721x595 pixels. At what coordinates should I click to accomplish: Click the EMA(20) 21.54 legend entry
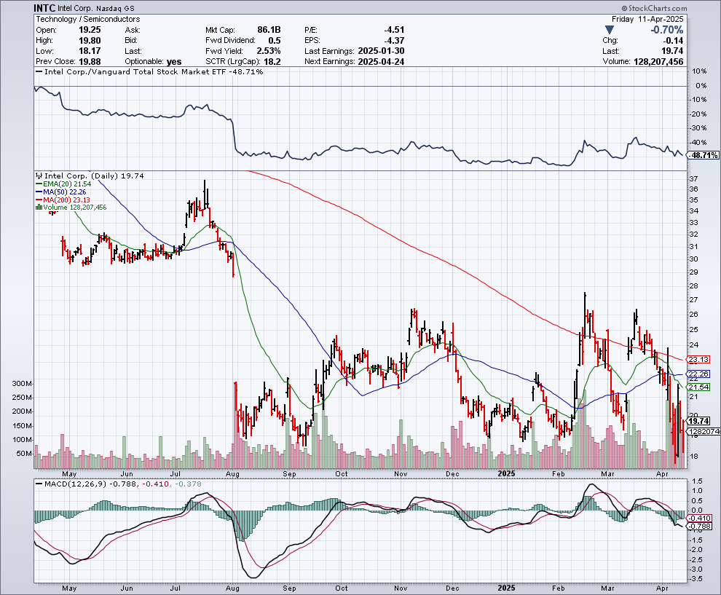point(63,184)
